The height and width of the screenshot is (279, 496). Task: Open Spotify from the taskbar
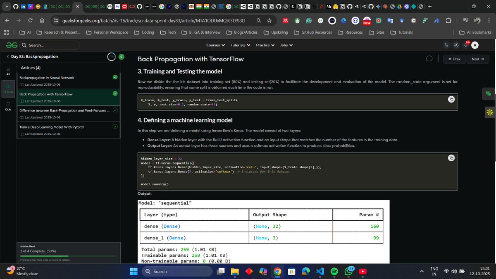[334, 271]
